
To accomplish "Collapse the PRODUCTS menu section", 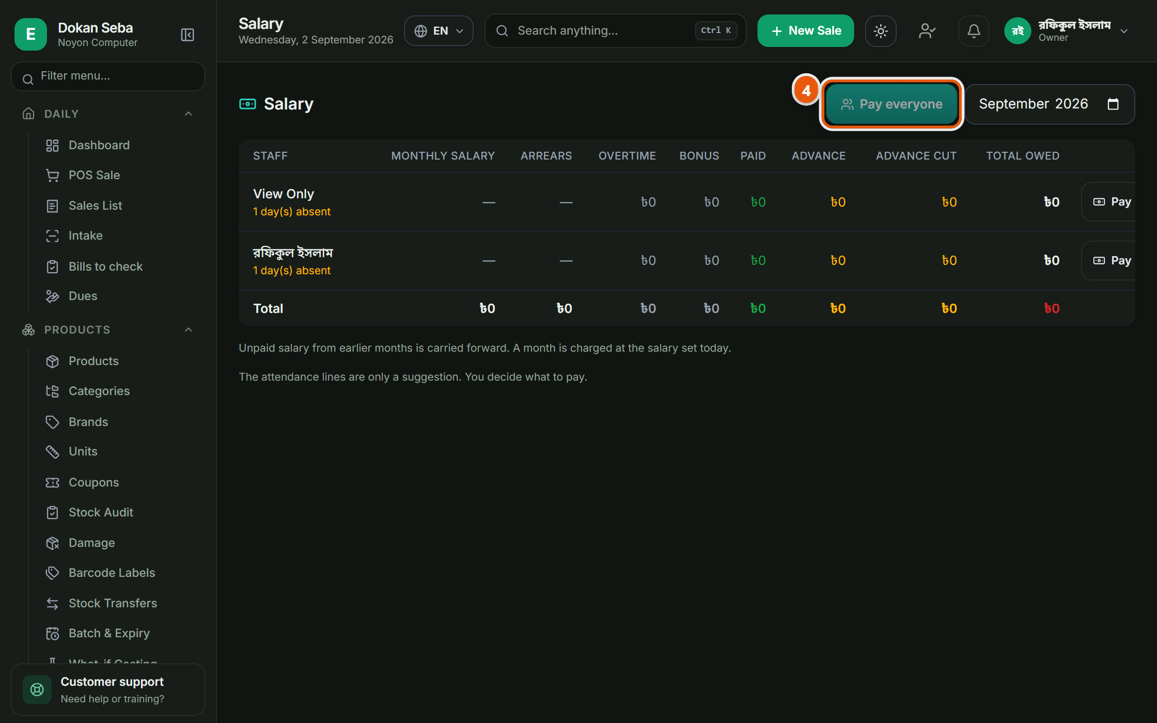I will point(189,329).
